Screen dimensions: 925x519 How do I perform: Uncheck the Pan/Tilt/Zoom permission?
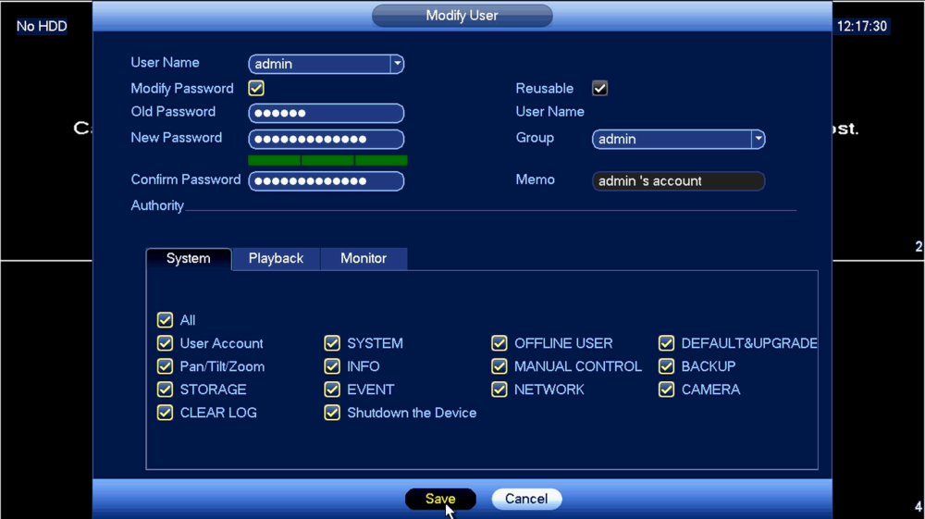click(x=166, y=366)
